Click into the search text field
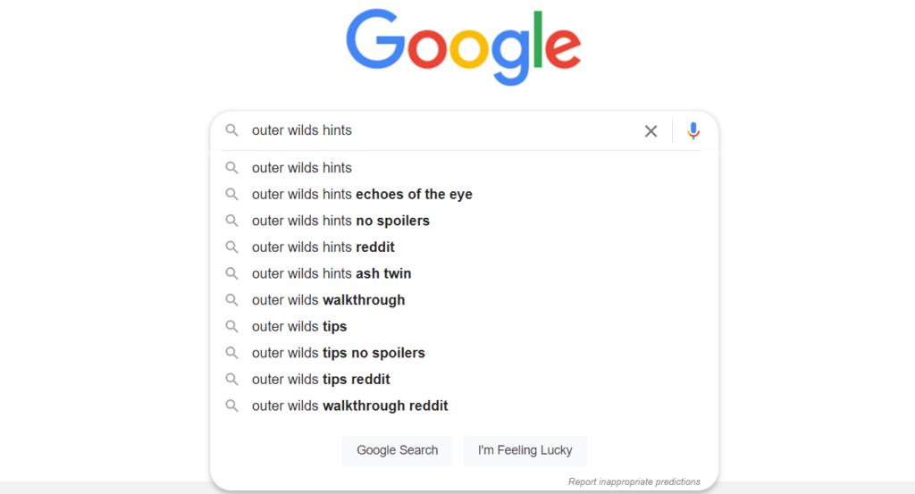 point(438,130)
